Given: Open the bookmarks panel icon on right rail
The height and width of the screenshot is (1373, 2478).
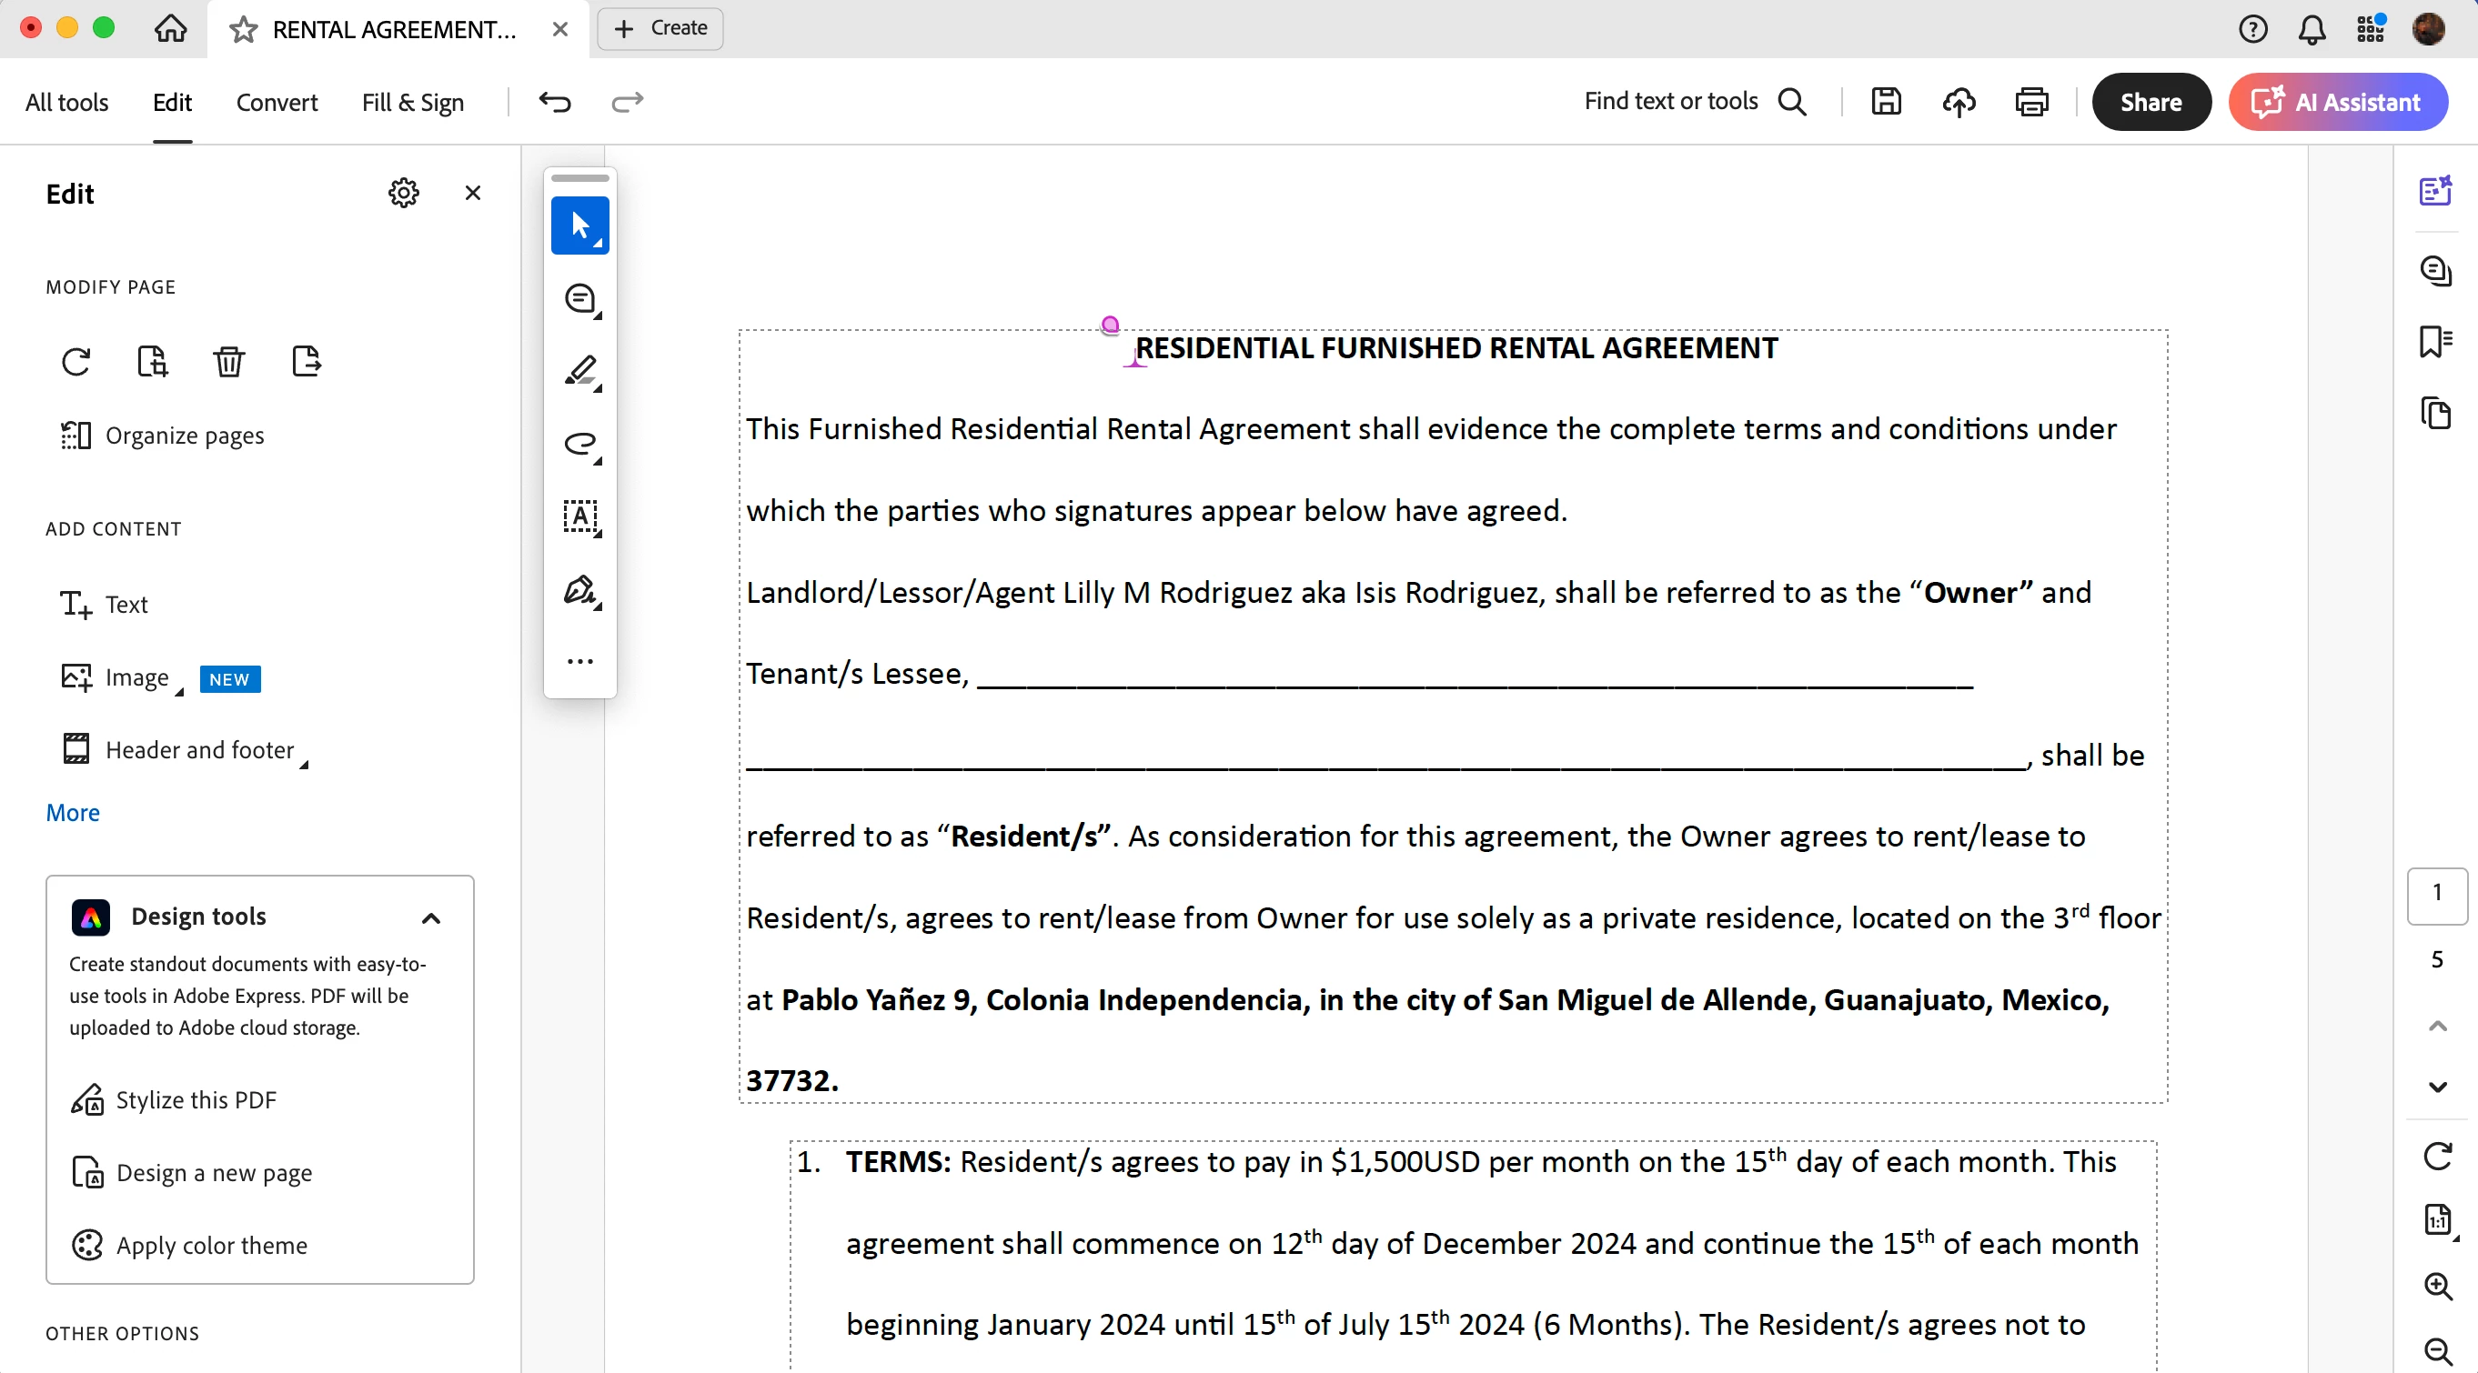Looking at the screenshot, I should pyautogui.click(x=2435, y=340).
